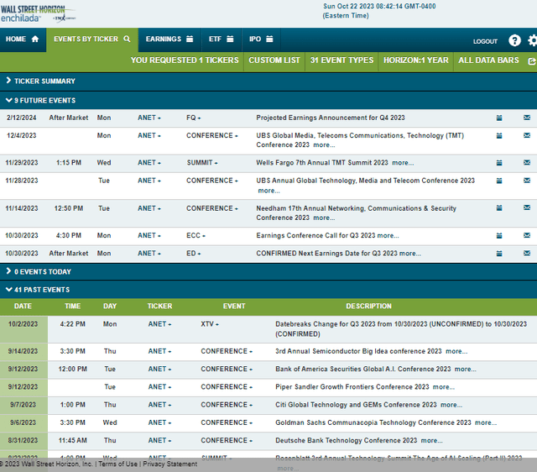Open the EARNINGS calendar tab
537x472 pixels.
169,39
